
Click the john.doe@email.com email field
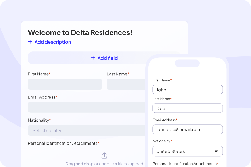[187, 129]
